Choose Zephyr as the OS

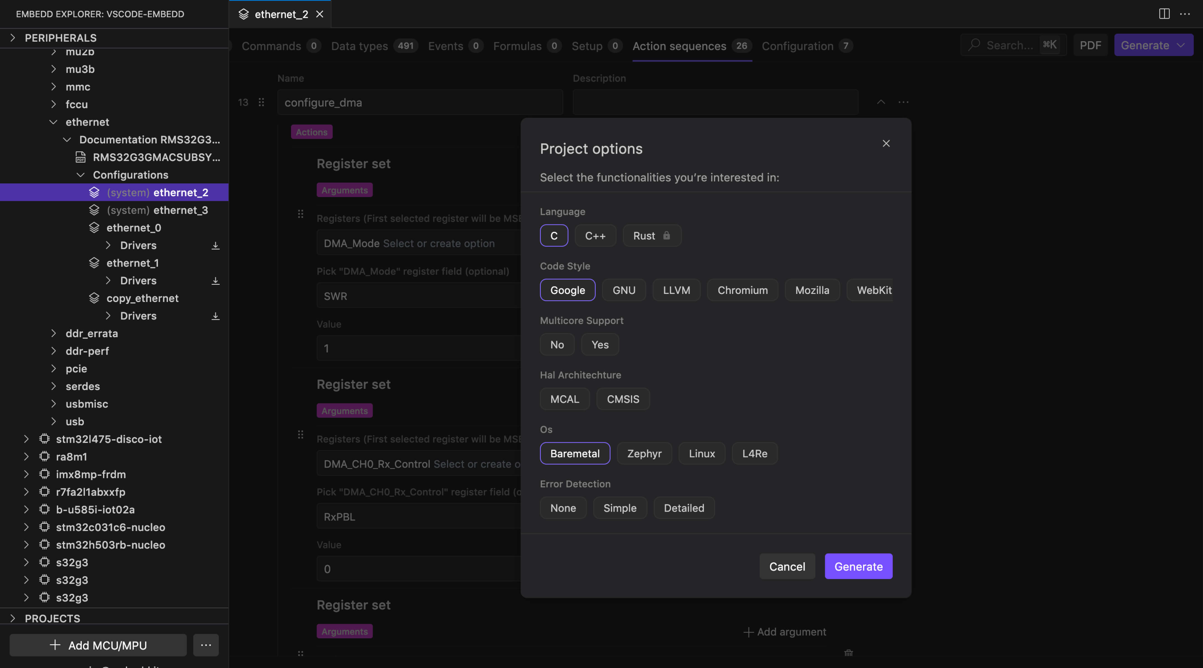644,453
